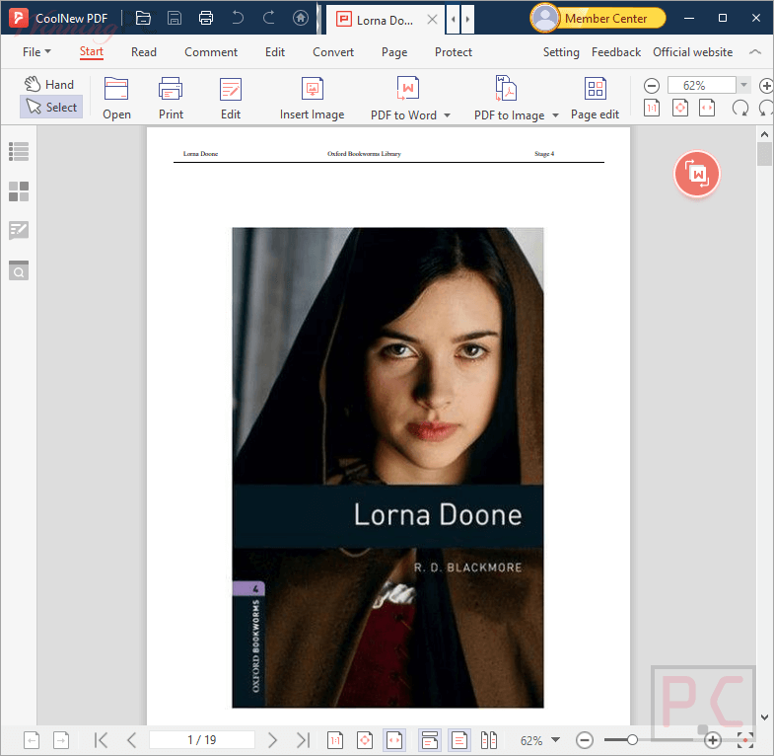Click the save icon in title bar
Screen dimensions: 774x756
click(x=175, y=19)
